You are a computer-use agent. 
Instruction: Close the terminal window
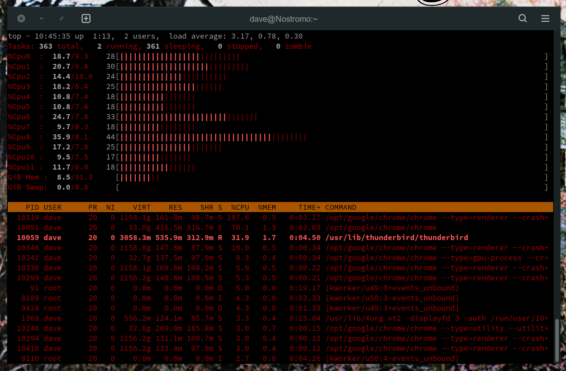pos(21,18)
